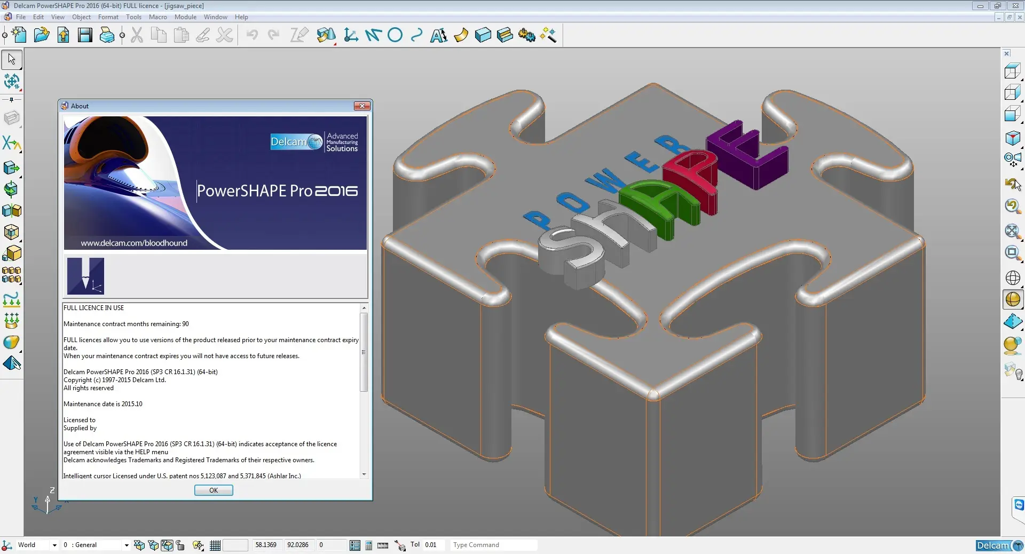Open the Assembly gears icon

(526, 36)
